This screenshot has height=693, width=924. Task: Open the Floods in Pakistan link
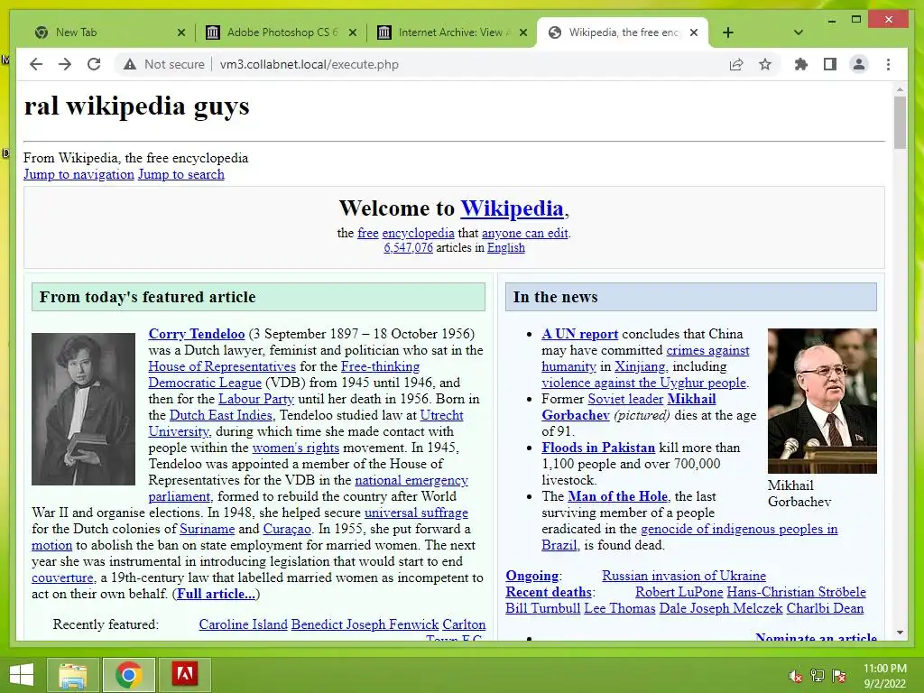598,448
